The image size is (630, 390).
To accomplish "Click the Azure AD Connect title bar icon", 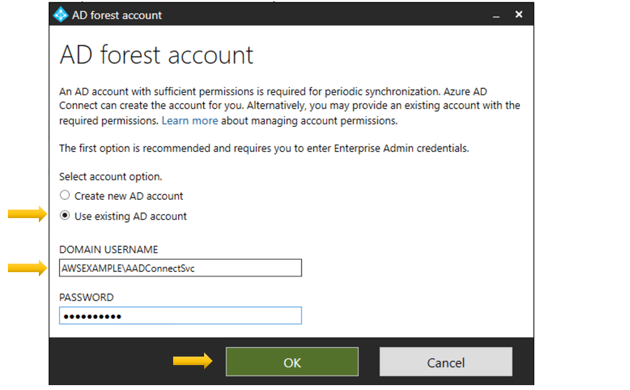I will pos(60,15).
